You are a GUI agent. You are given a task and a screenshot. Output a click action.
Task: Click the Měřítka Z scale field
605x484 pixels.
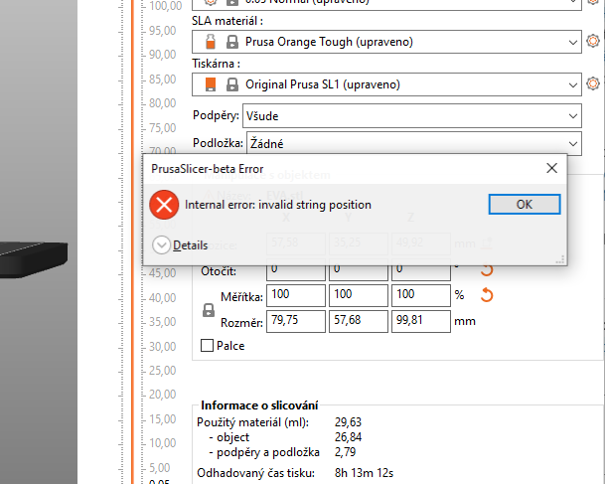(x=421, y=295)
